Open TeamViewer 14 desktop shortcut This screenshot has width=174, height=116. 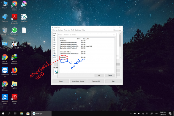coord(5,72)
